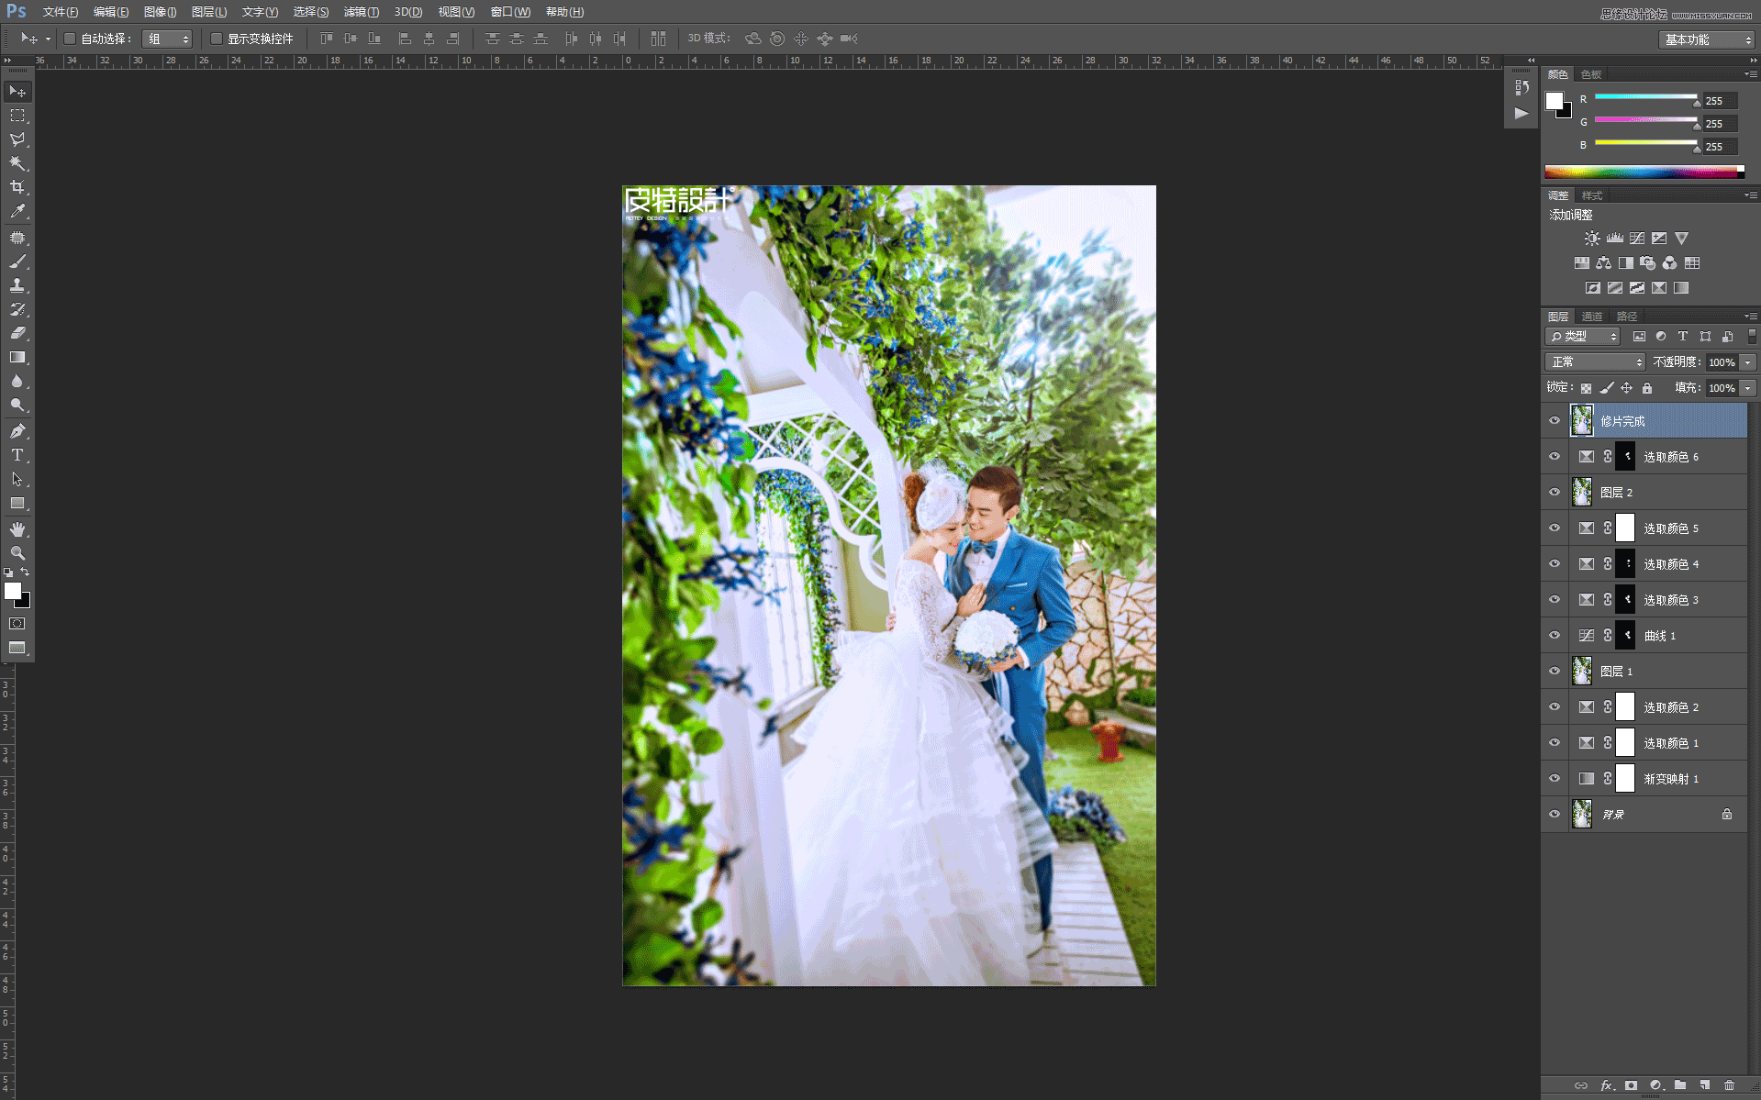This screenshot has width=1761, height=1100.
Task: Open the 基本功能 workspace dropdown
Action: coord(1704,39)
